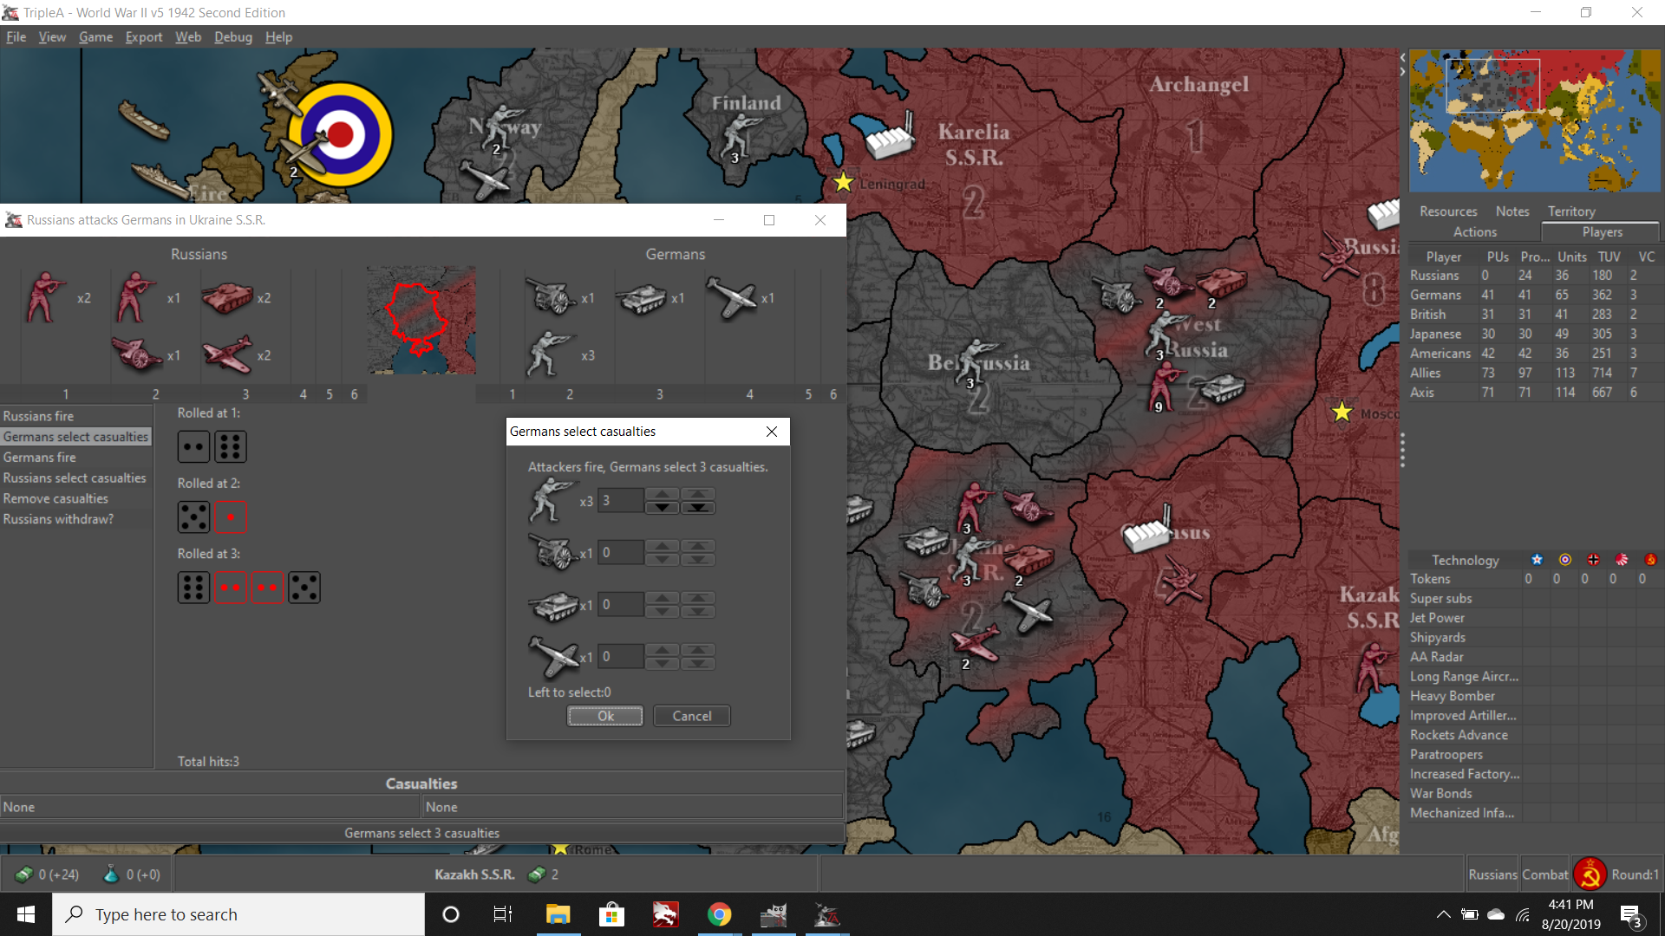Click Russian x2 infantry unit in battle panel
This screenshot has height=936, width=1665.
[x=45, y=297]
